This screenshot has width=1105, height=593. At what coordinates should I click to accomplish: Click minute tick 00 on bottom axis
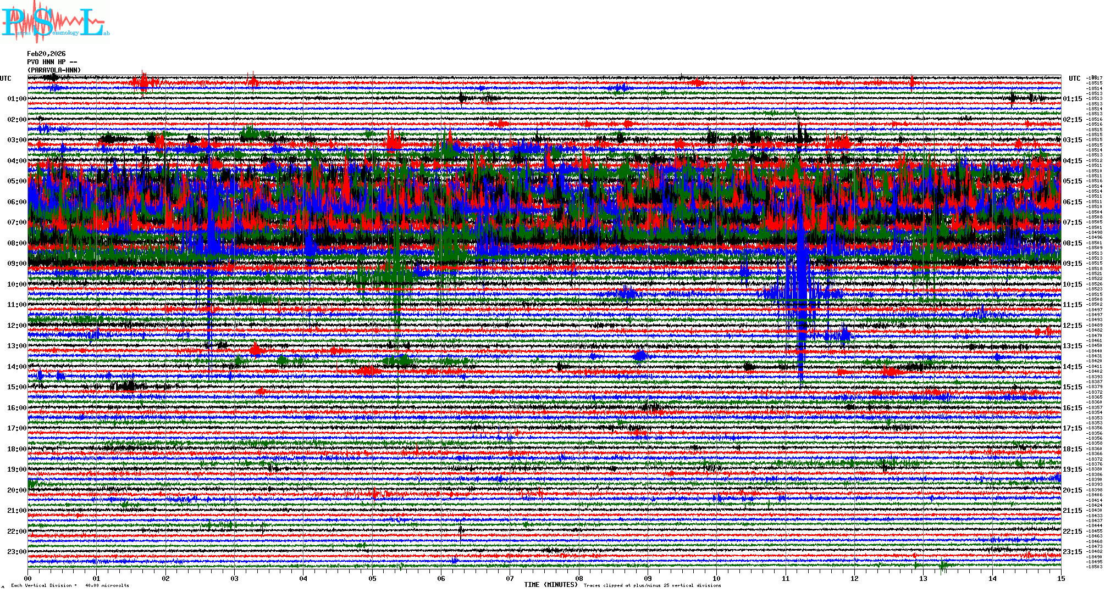(x=28, y=578)
